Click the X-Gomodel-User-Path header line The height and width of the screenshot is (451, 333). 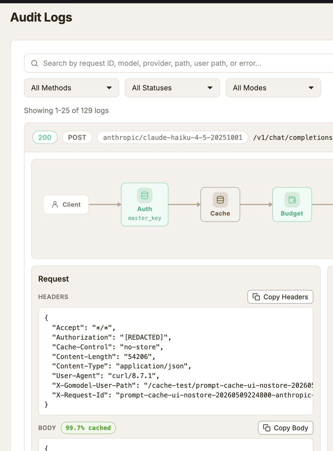(x=182, y=386)
